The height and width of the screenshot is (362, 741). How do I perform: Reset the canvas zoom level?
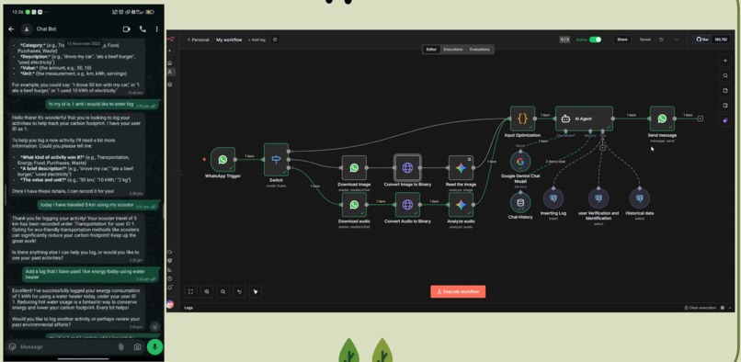(x=239, y=291)
